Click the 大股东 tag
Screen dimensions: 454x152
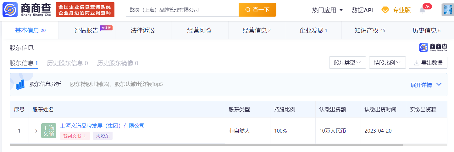103,136
